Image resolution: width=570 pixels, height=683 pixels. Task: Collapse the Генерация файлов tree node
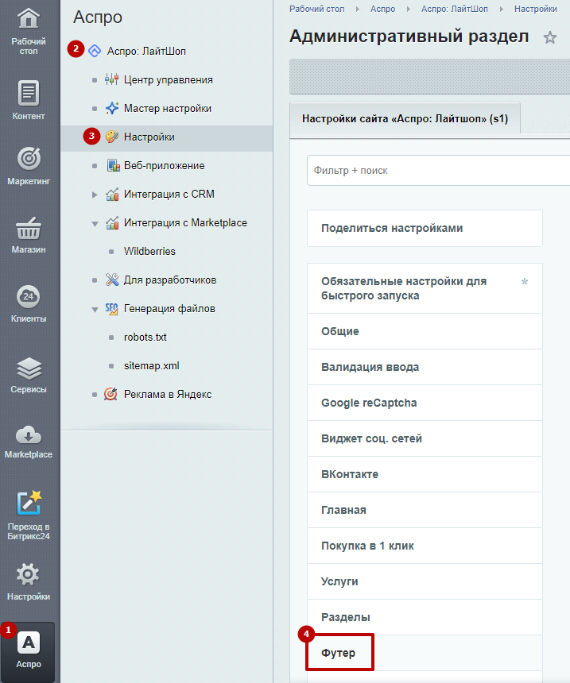click(95, 310)
